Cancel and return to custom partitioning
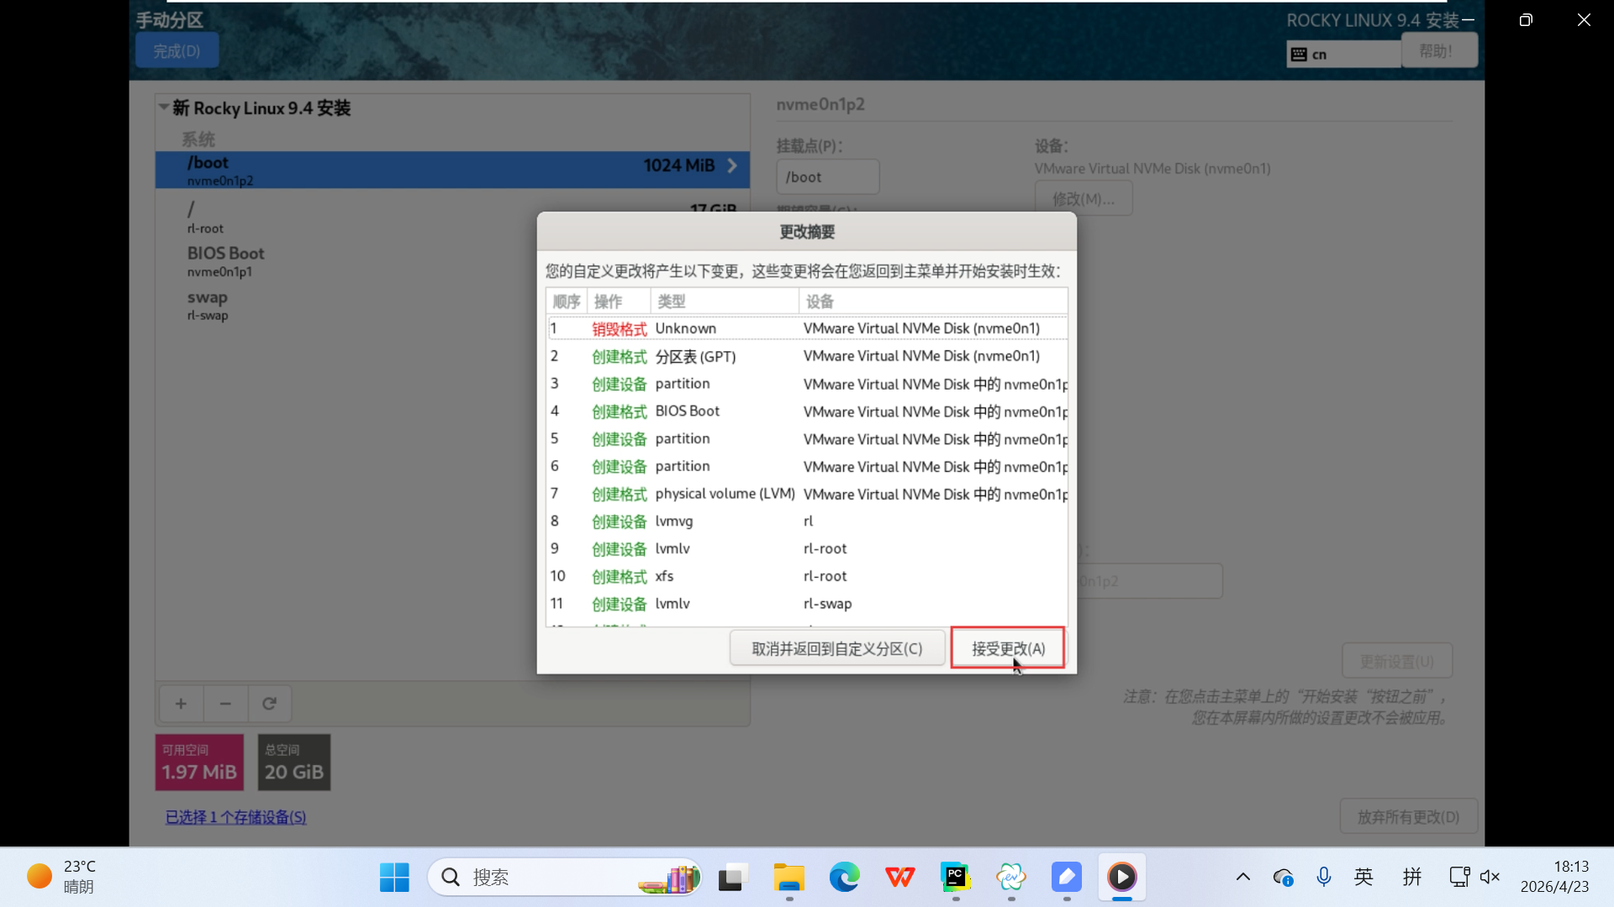Image resolution: width=1614 pixels, height=907 pixels. click(836, 648)
